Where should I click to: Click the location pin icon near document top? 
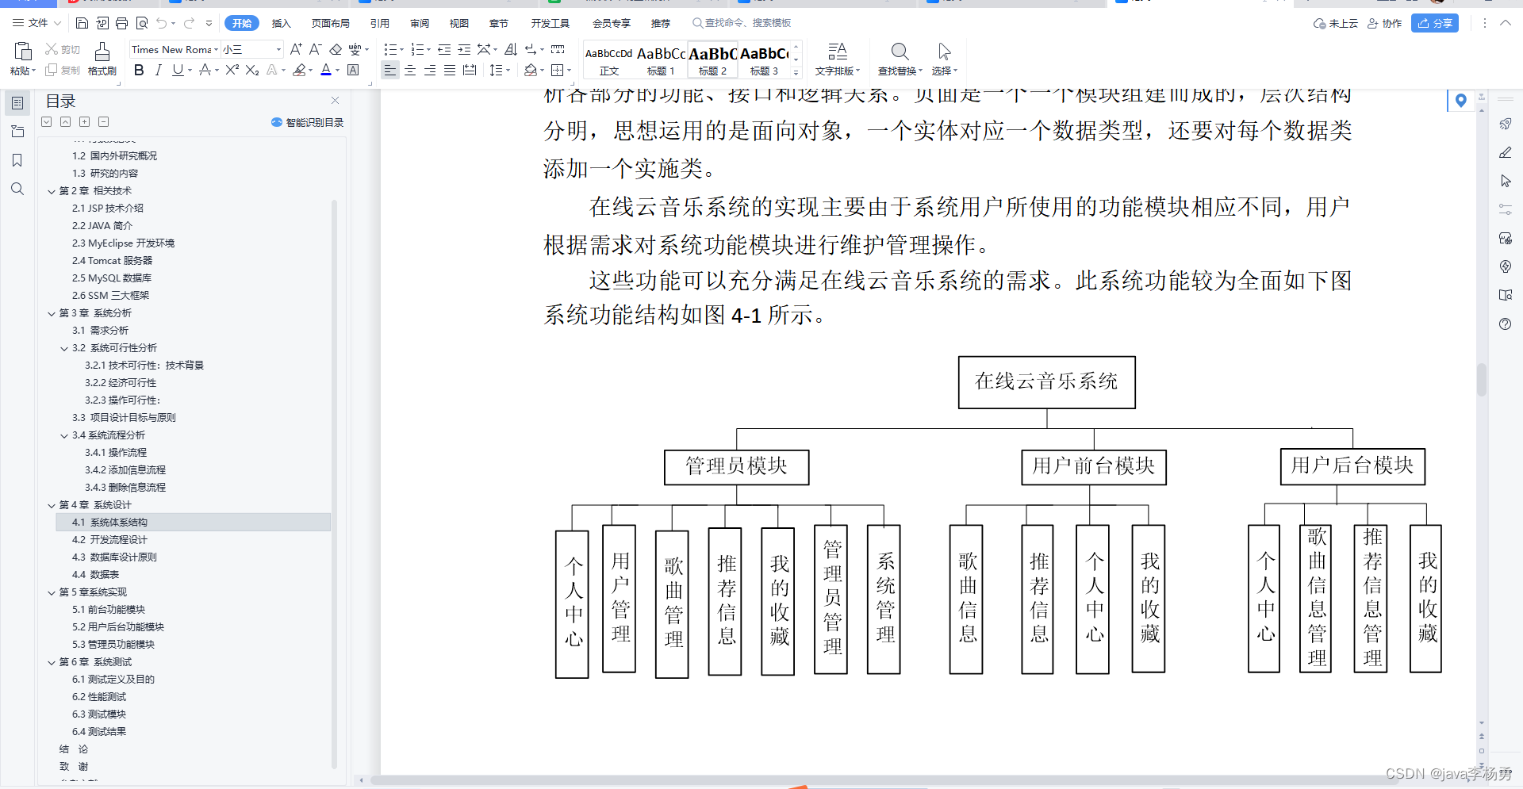(1460, 101)
